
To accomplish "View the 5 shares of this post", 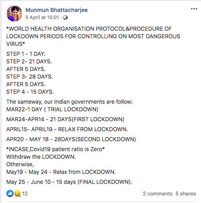I will point(186,193).
